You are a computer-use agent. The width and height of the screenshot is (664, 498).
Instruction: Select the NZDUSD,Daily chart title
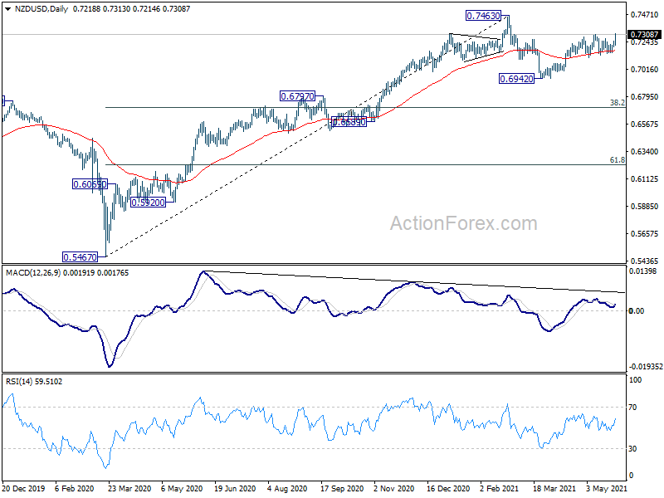tap(41, 9)
